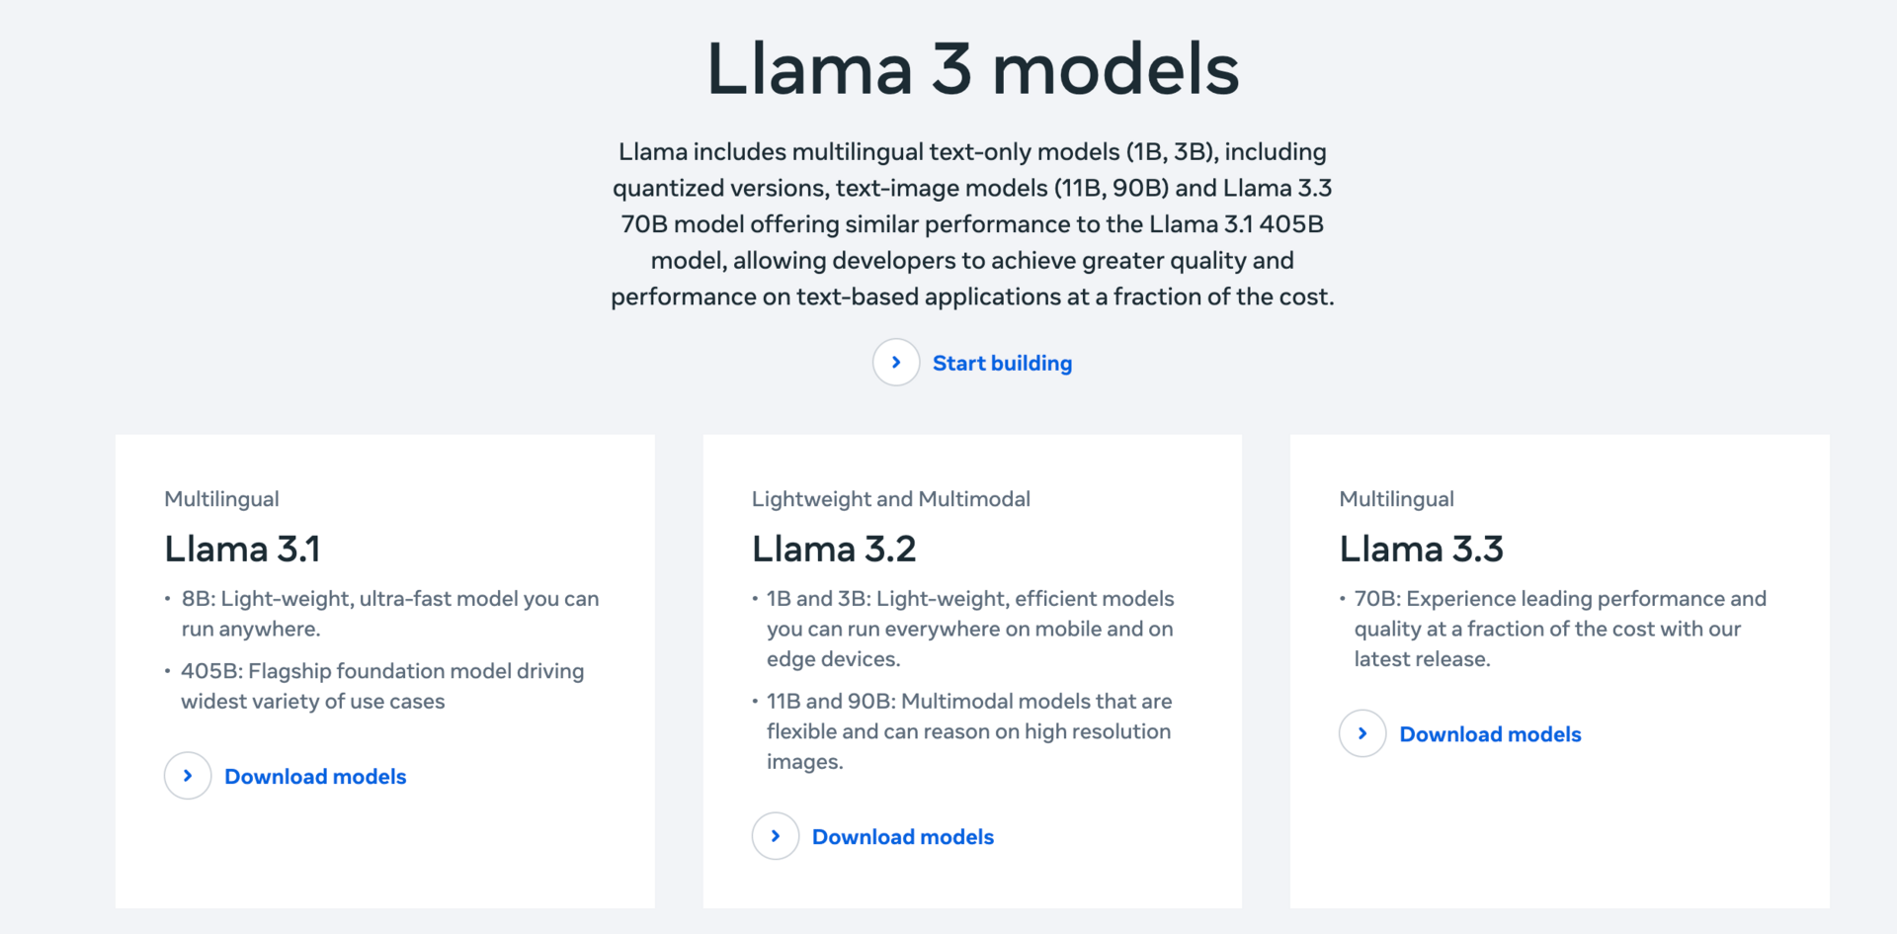Click the 11B and 90B Multimodal bullet

pyautogui.click(x=968, y=731)
